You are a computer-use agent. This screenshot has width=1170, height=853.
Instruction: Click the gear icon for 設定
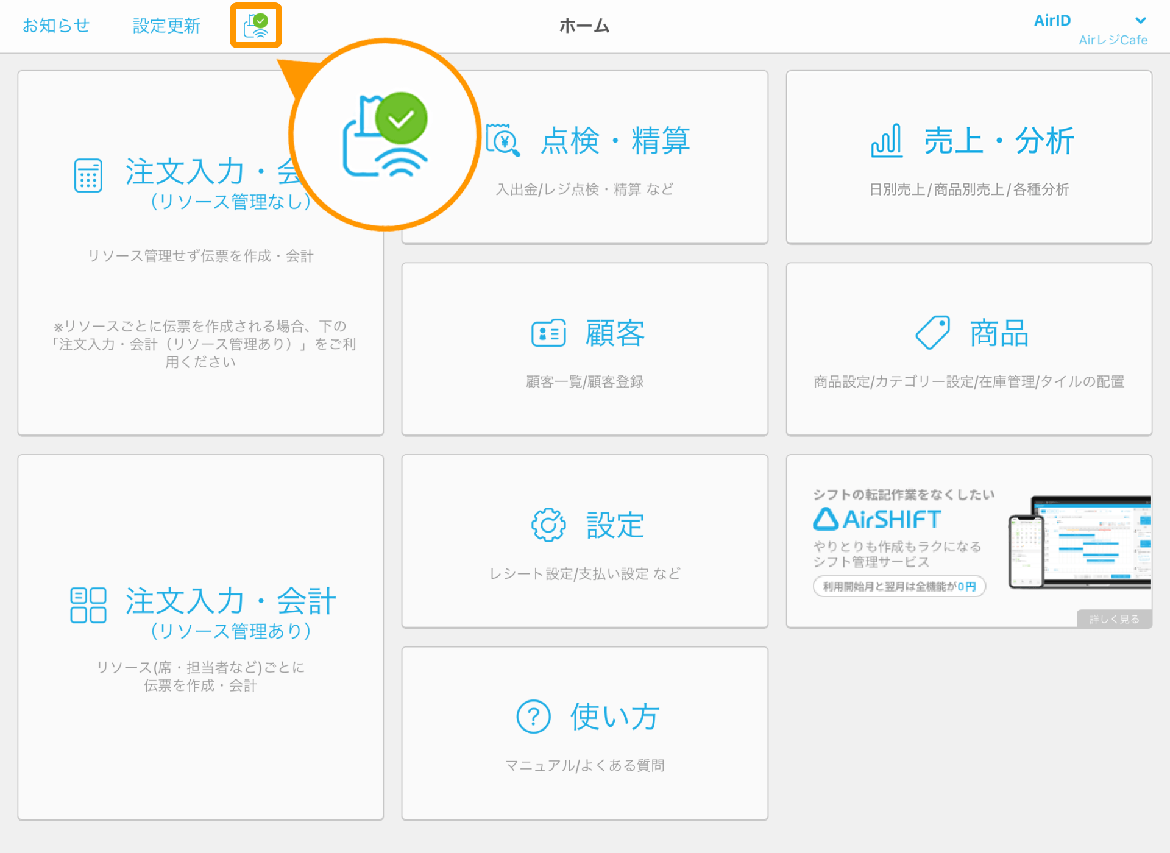pyautogui.click(x=548, y=525)
